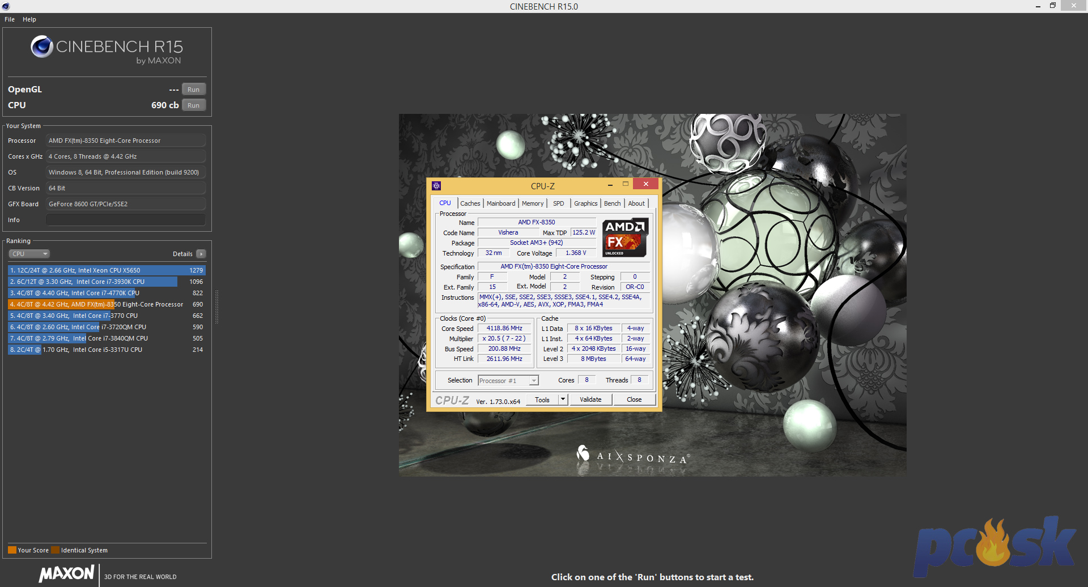Image resolution: width=1088 pixels, height=587 pixels.
Task: Click the AMD FX processor logo
Action: [x=625, y=237]
